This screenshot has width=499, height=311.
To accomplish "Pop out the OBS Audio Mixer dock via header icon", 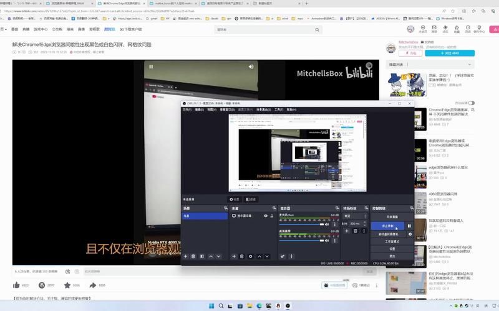I will pyautogui.click(x=337, y=208).
